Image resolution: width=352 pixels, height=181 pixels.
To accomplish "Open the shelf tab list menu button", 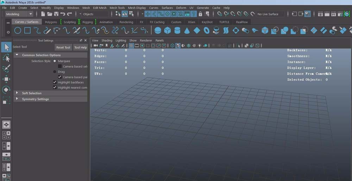I will (x=8, y=23).
